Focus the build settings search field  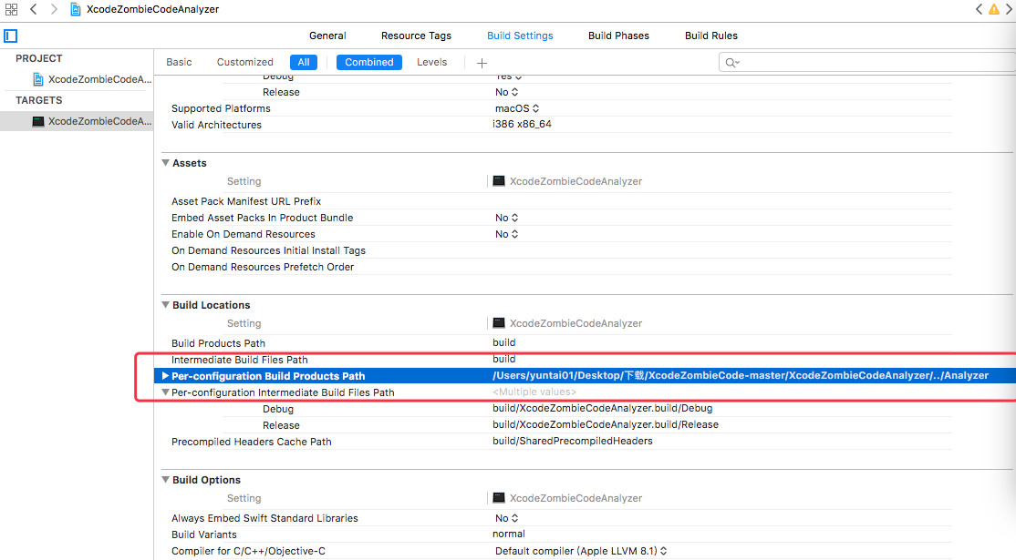867,62
